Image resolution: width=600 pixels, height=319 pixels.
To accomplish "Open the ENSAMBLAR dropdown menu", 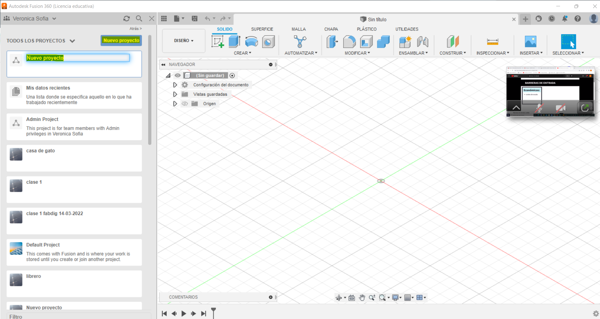I will [413, 53].
